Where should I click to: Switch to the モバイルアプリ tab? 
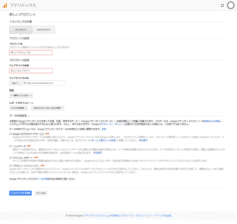pos(44,30)
